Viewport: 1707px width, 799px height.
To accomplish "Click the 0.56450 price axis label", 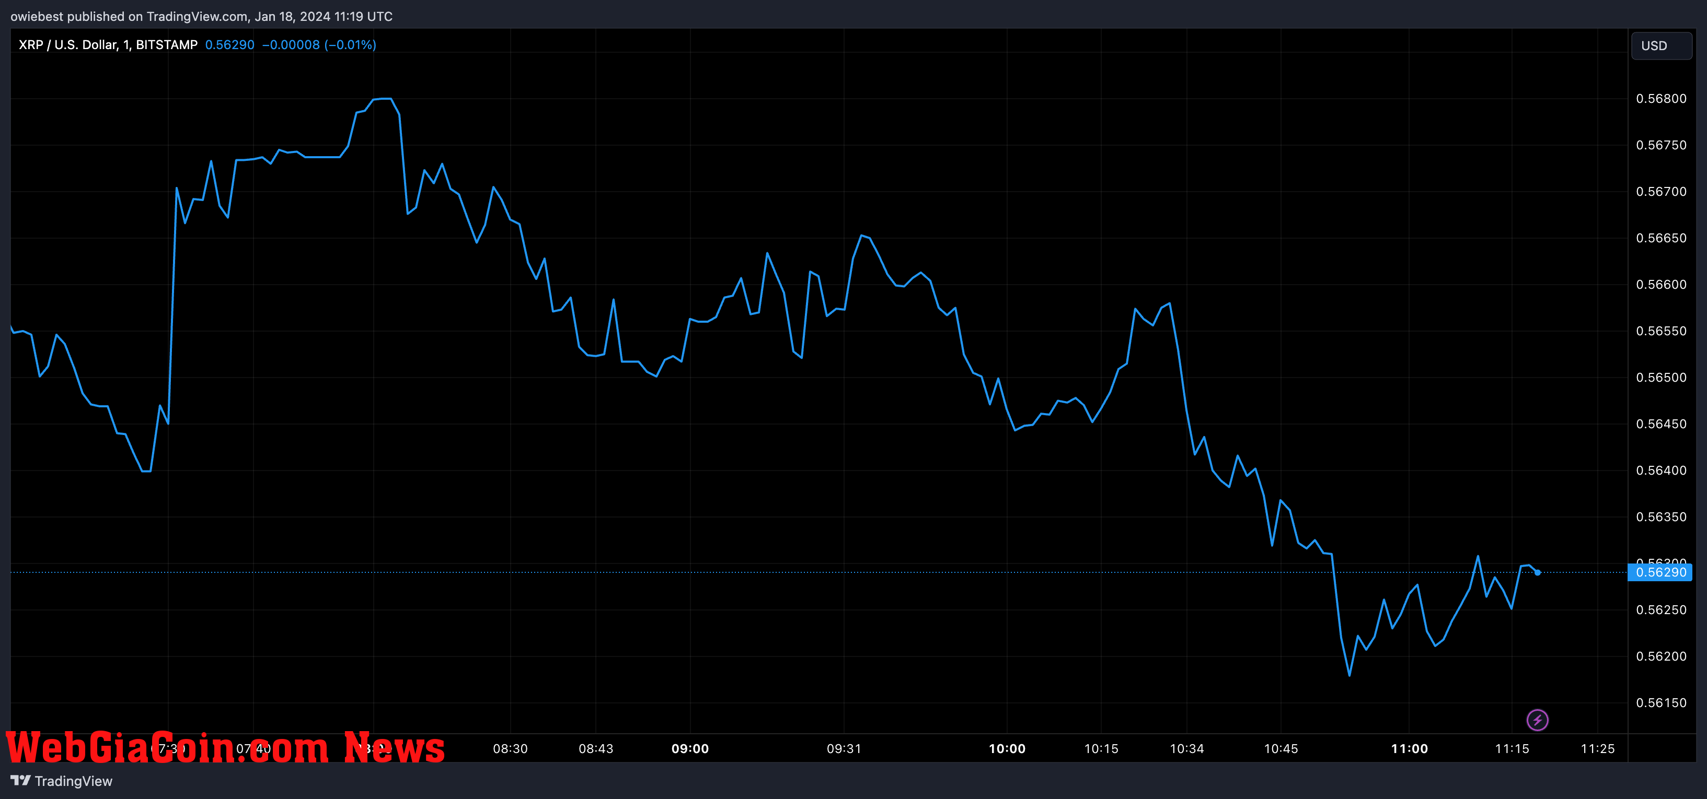I will click(1662, 424).
